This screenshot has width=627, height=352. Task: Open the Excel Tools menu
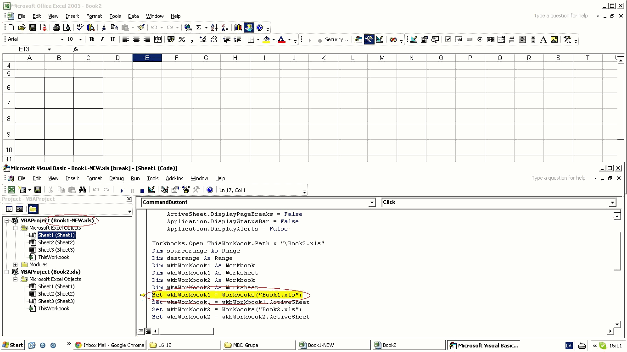115,16
